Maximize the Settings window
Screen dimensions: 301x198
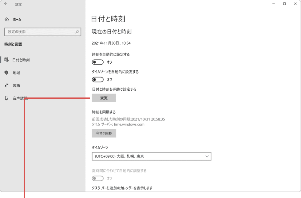click(284, 4)
